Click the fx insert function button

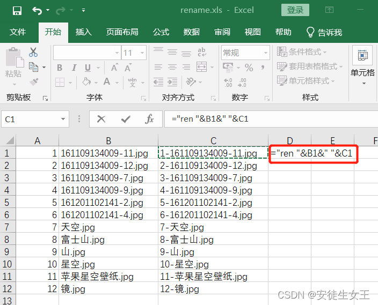pyautogui.click(x=149, y=119)
